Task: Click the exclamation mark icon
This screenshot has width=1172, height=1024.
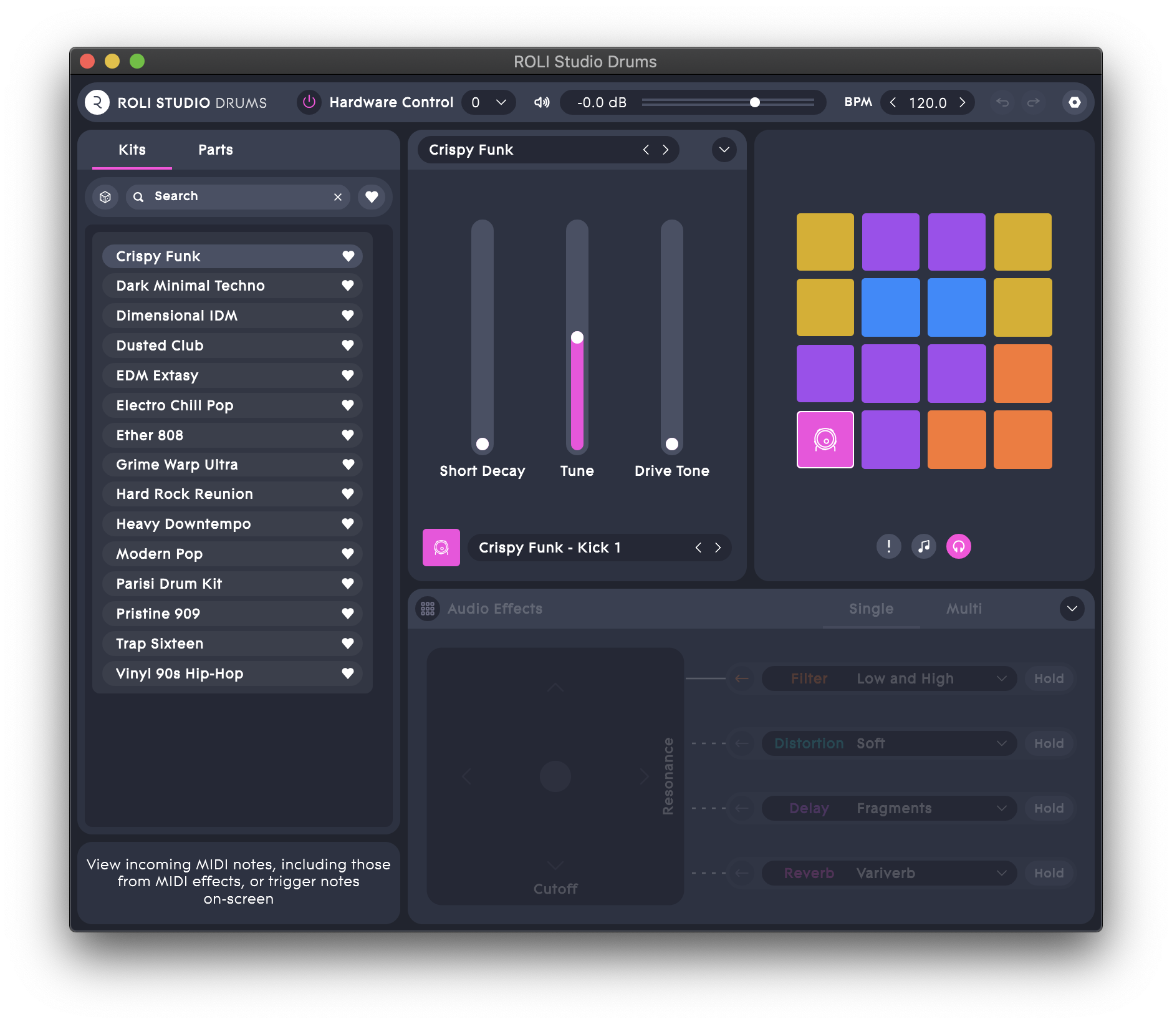Action: (888, 546)
